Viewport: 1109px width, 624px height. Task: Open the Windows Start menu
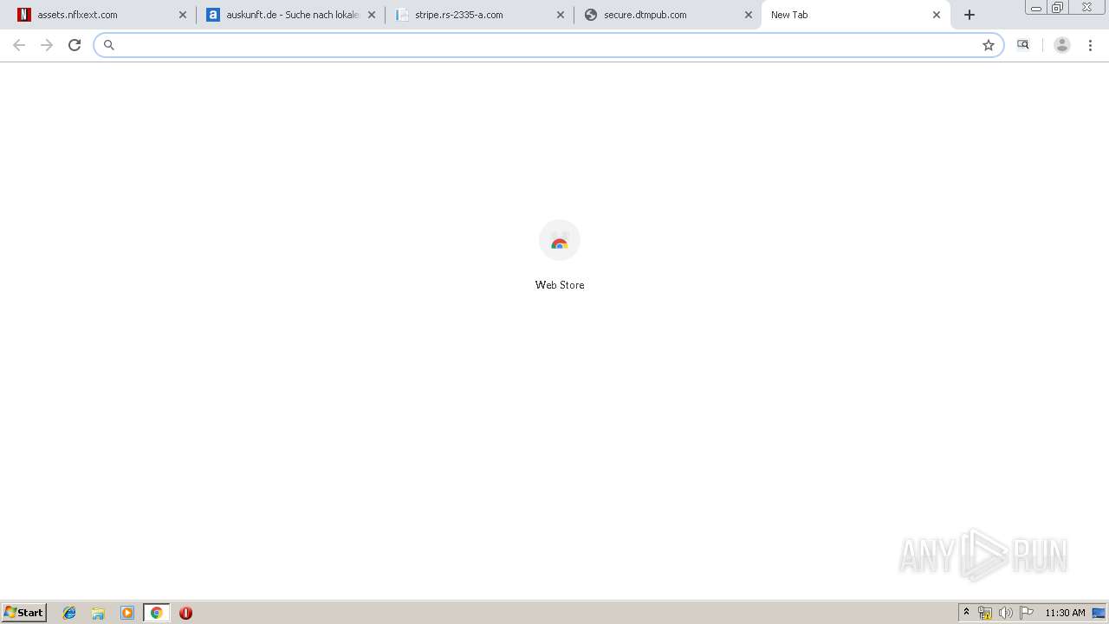(x=24, y=613)
